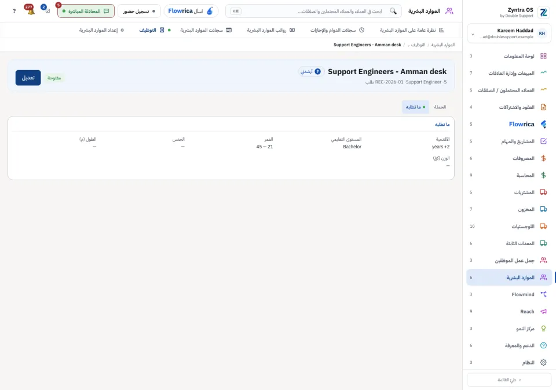
Task: Click the أرشدني guide button
Action: click(310, 71)
